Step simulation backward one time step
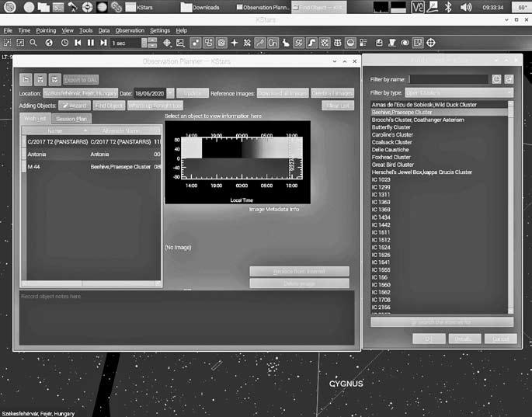This screenshot has width=532, height=417. (x=78, y=43)
